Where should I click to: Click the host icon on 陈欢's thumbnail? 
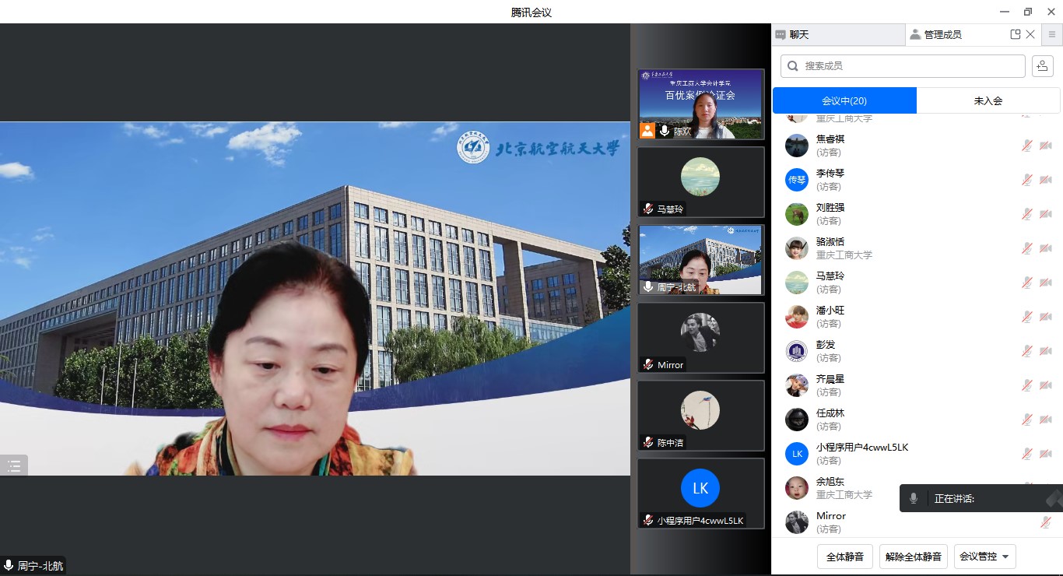click(647, 131)
